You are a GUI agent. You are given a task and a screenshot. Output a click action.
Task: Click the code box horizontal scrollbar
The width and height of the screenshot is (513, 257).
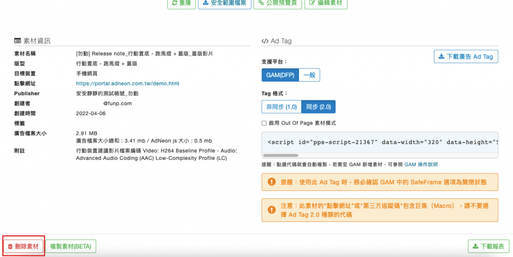coord(281,155)
